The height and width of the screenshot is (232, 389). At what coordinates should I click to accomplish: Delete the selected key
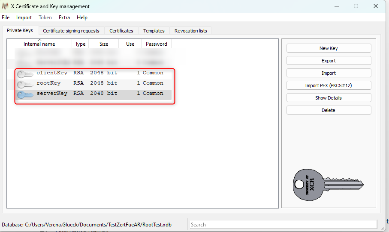[x=329, y=110]
